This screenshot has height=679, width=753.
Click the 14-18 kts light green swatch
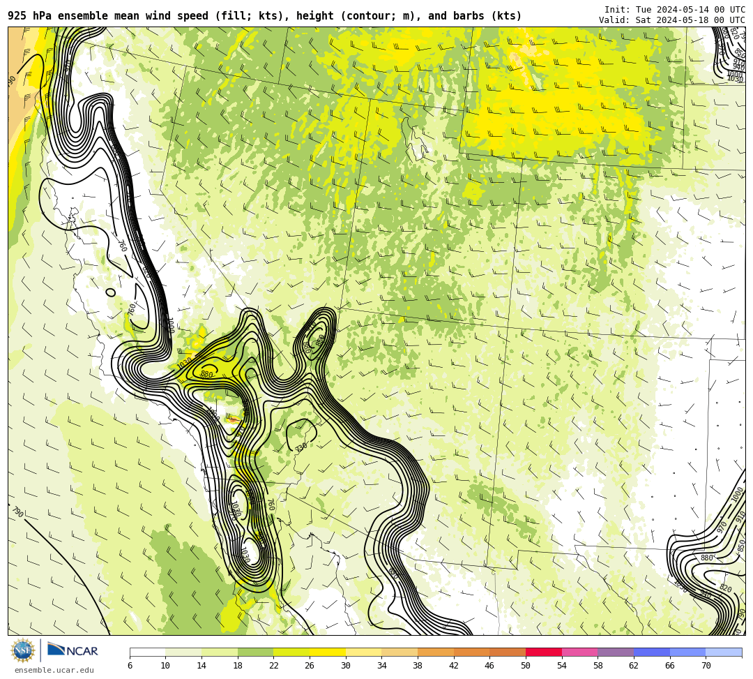220,652
